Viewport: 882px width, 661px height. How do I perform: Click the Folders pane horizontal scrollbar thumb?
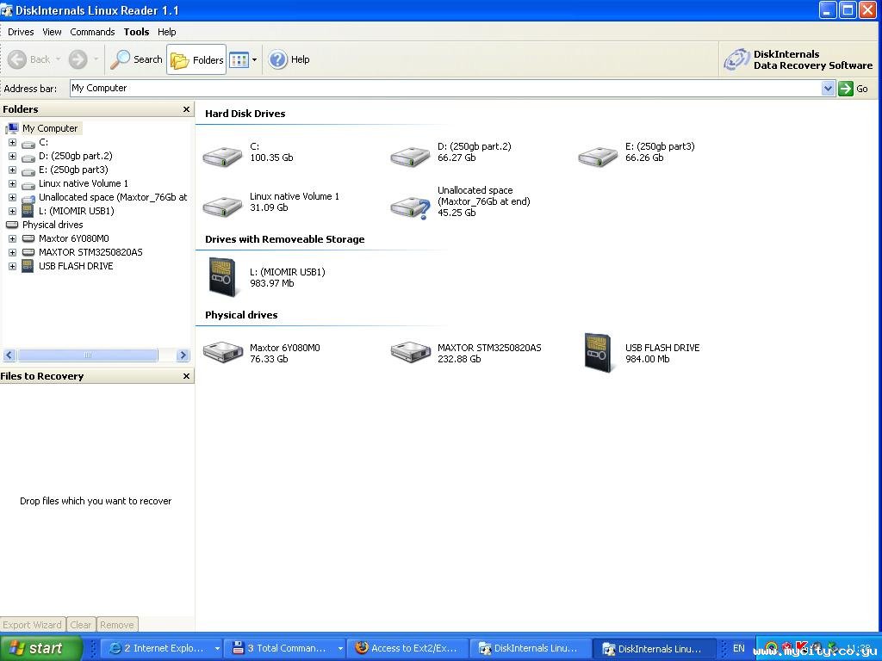pyautogui.click(x=88, y=355)
